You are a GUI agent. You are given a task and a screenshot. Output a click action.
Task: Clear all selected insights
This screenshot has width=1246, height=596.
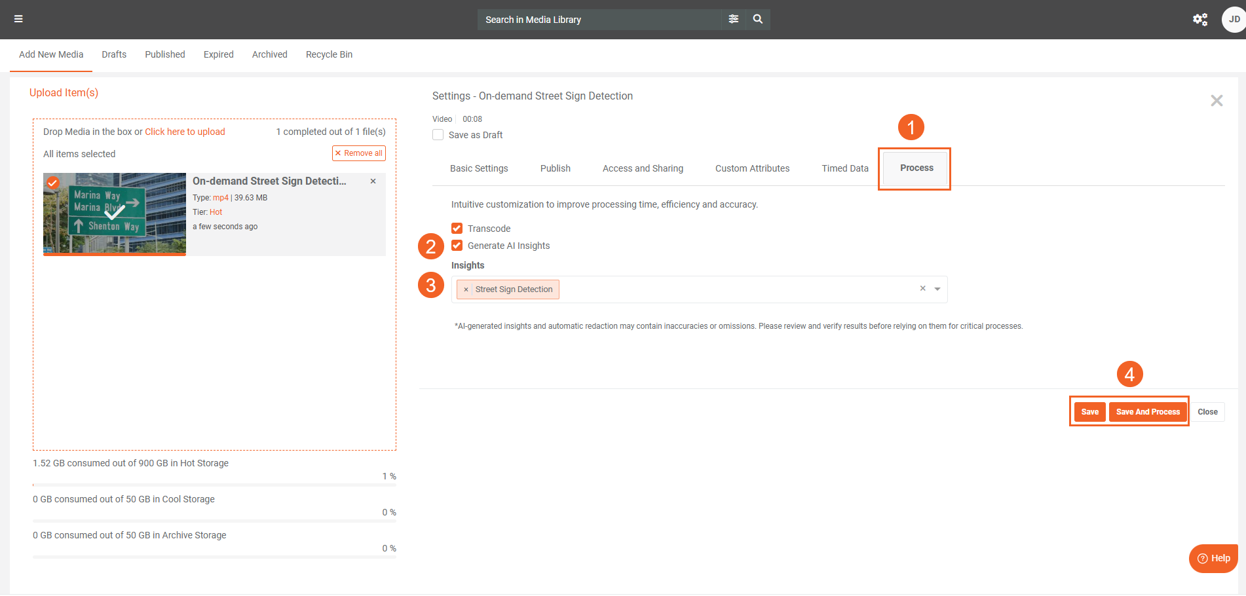coord(922,289)
